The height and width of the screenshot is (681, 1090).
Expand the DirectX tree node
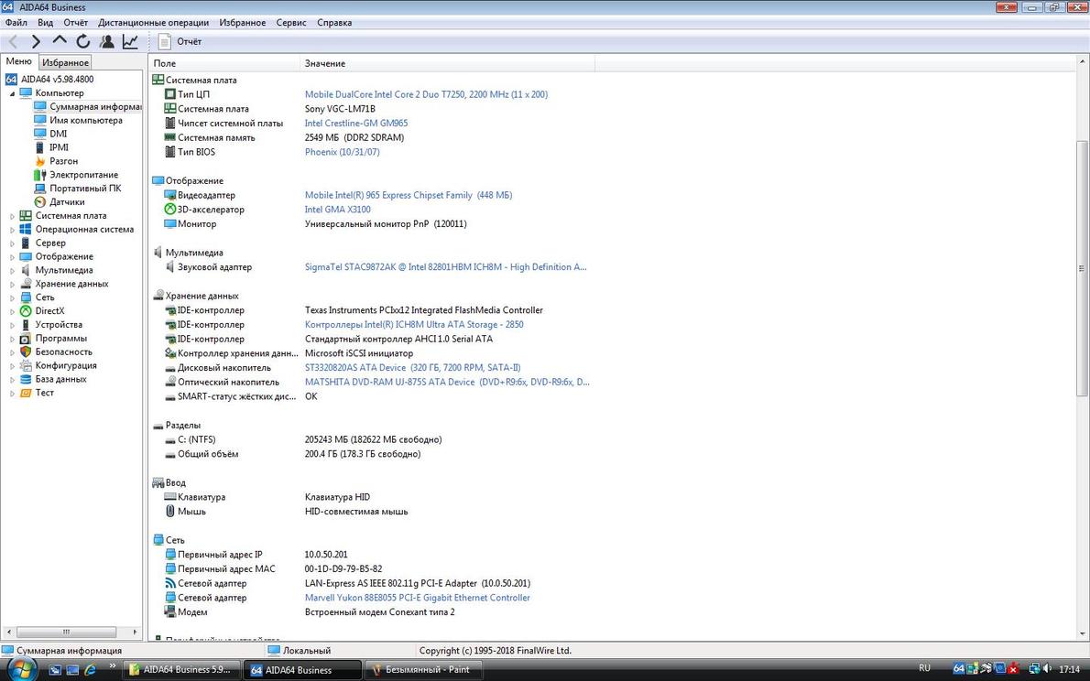12,311
